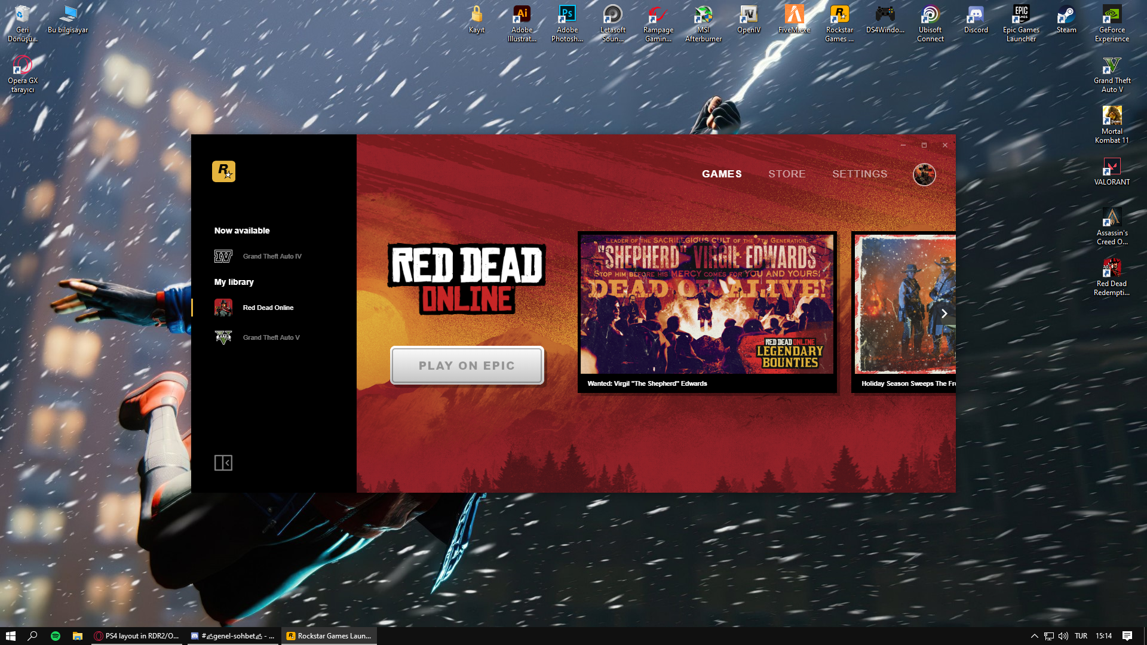1147x645 pixels.
Task: Close the Rockstar Games Launcher window
Action: point(945,145)
